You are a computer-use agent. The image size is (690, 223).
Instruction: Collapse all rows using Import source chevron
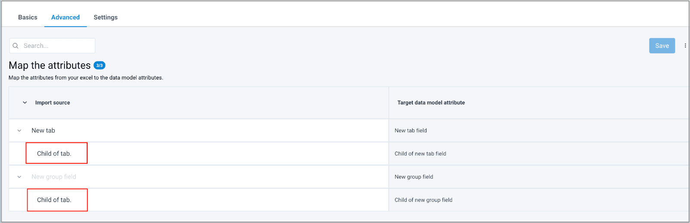25,103
